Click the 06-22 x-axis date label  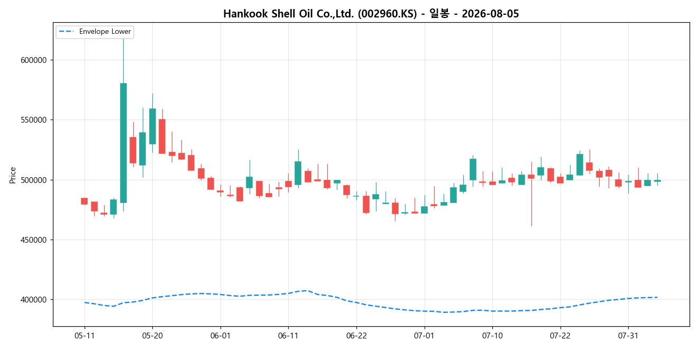[356, 336]
